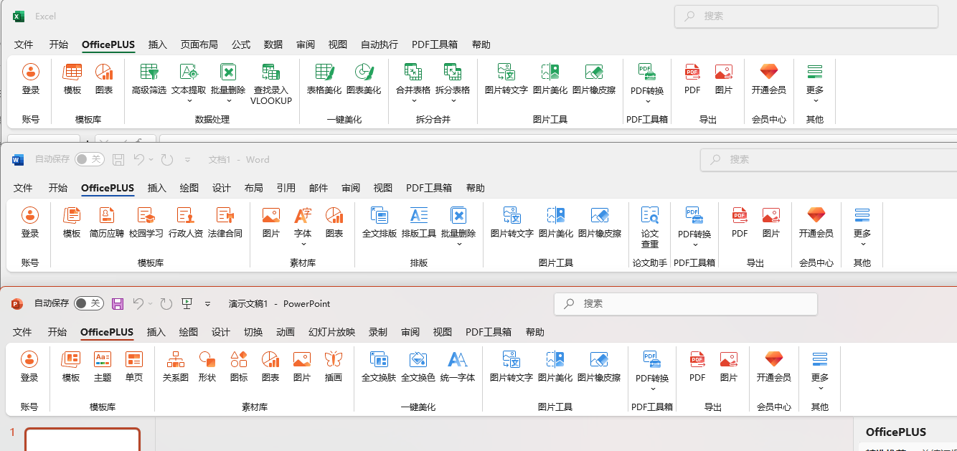Open customize quick access dropdown in Word

click(x=188, y=160)
